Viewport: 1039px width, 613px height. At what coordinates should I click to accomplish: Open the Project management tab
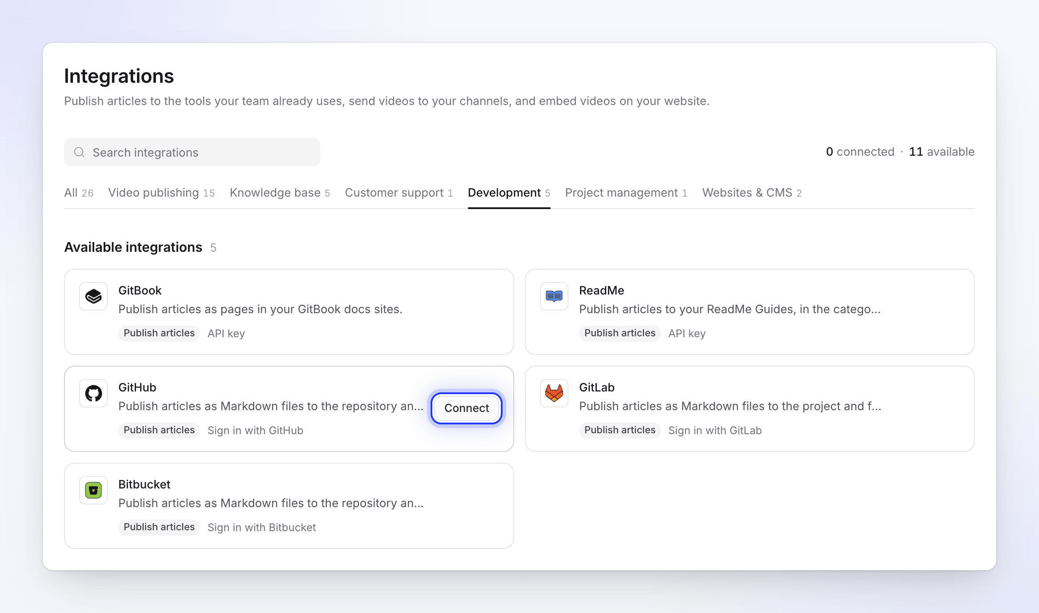tap(626, 193)
